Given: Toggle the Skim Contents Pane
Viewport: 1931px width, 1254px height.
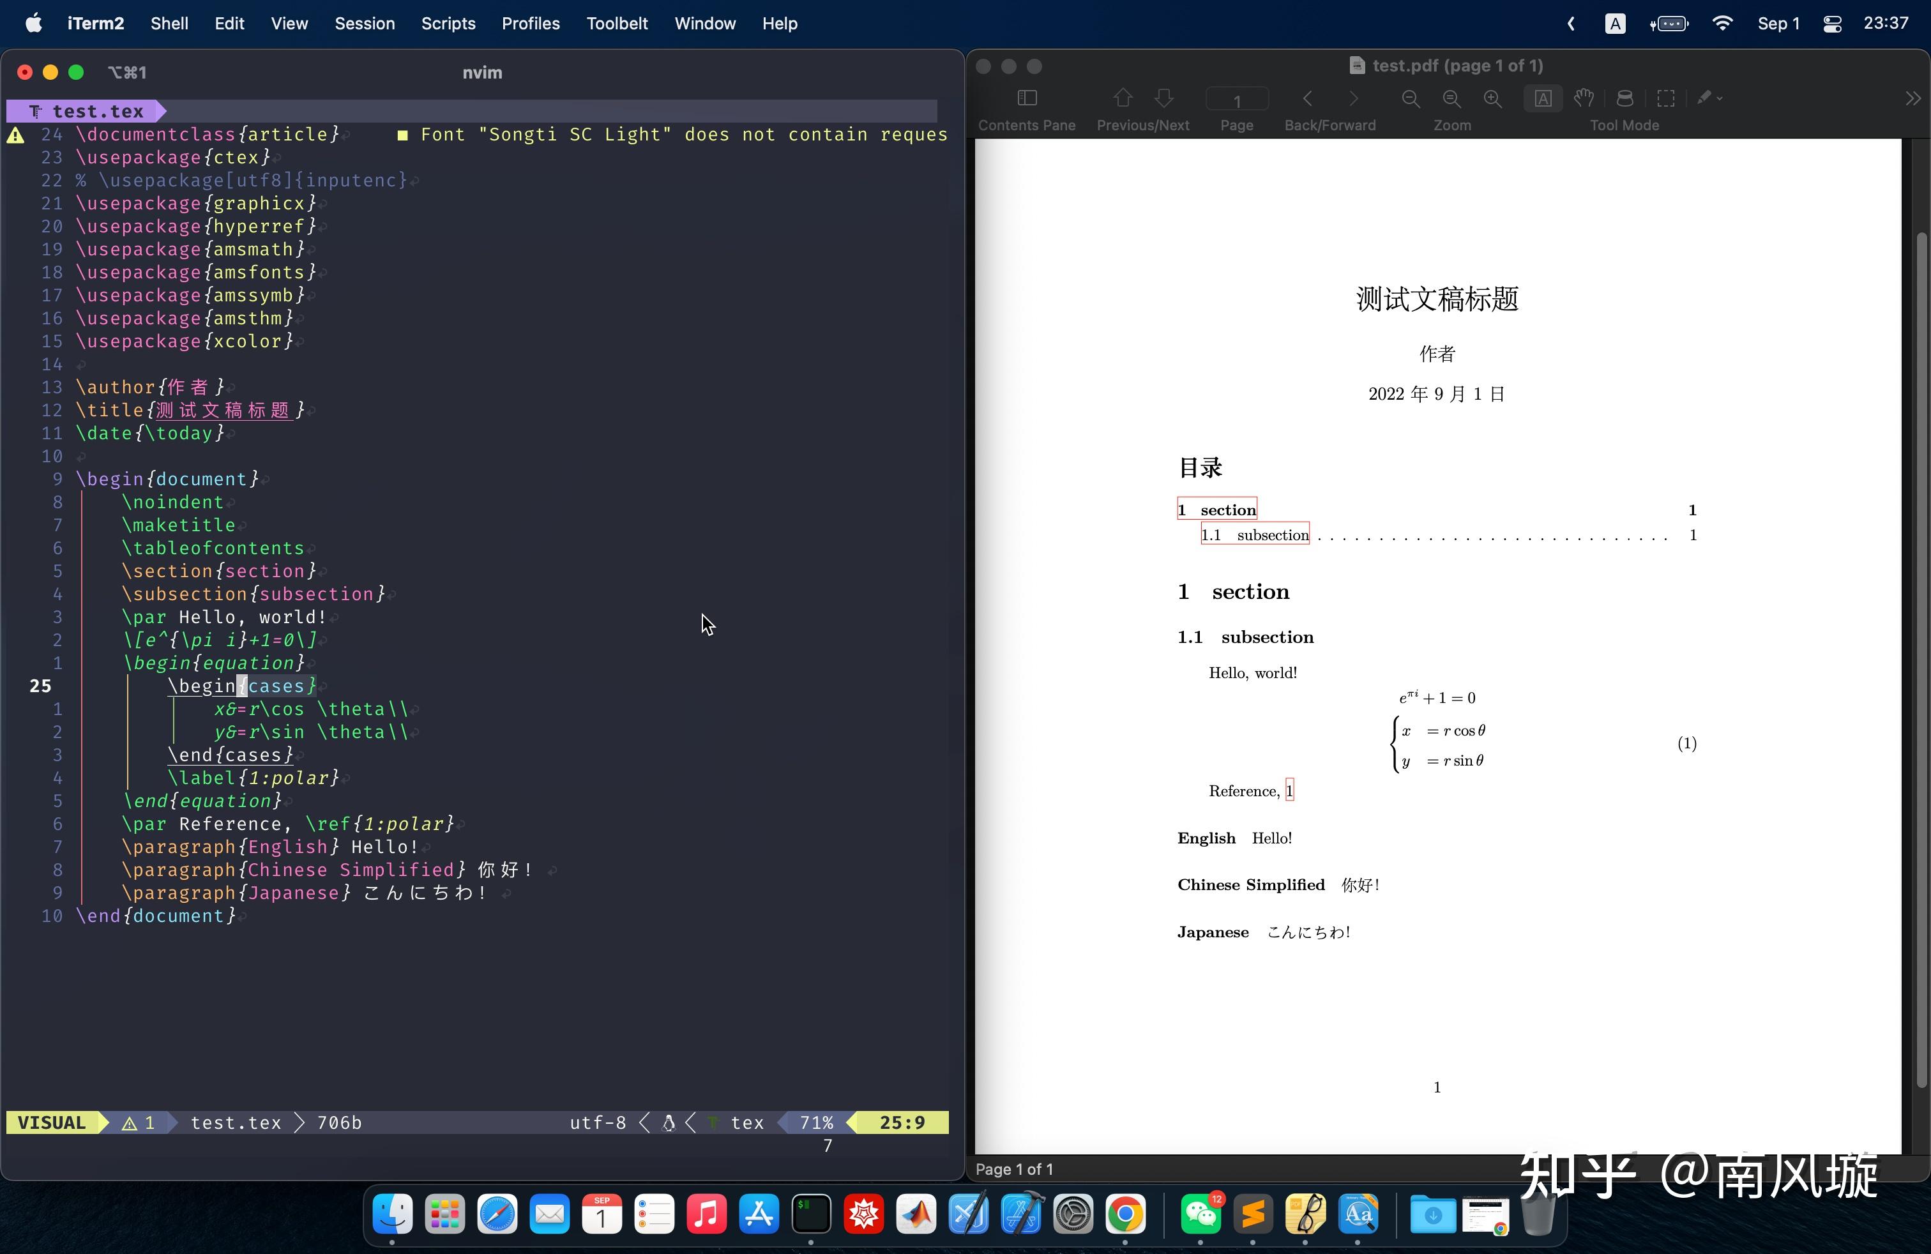Looking at the screenshot, I should point(1026,98).
